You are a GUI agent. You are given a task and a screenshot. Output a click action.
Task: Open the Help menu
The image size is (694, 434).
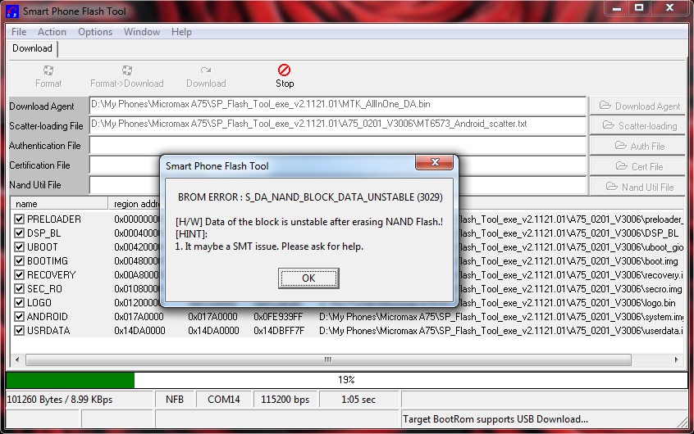[181, 32]
